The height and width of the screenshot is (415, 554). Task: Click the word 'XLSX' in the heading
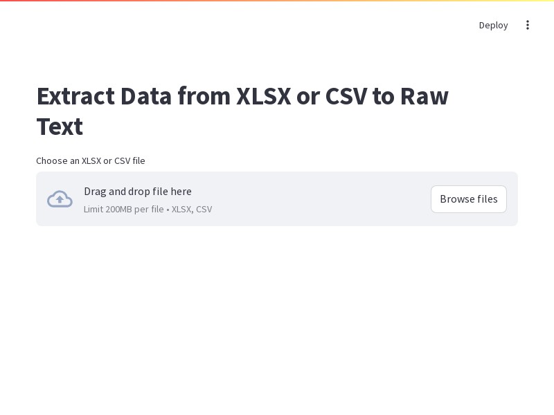pyautogui.click(x=264, y=96)
